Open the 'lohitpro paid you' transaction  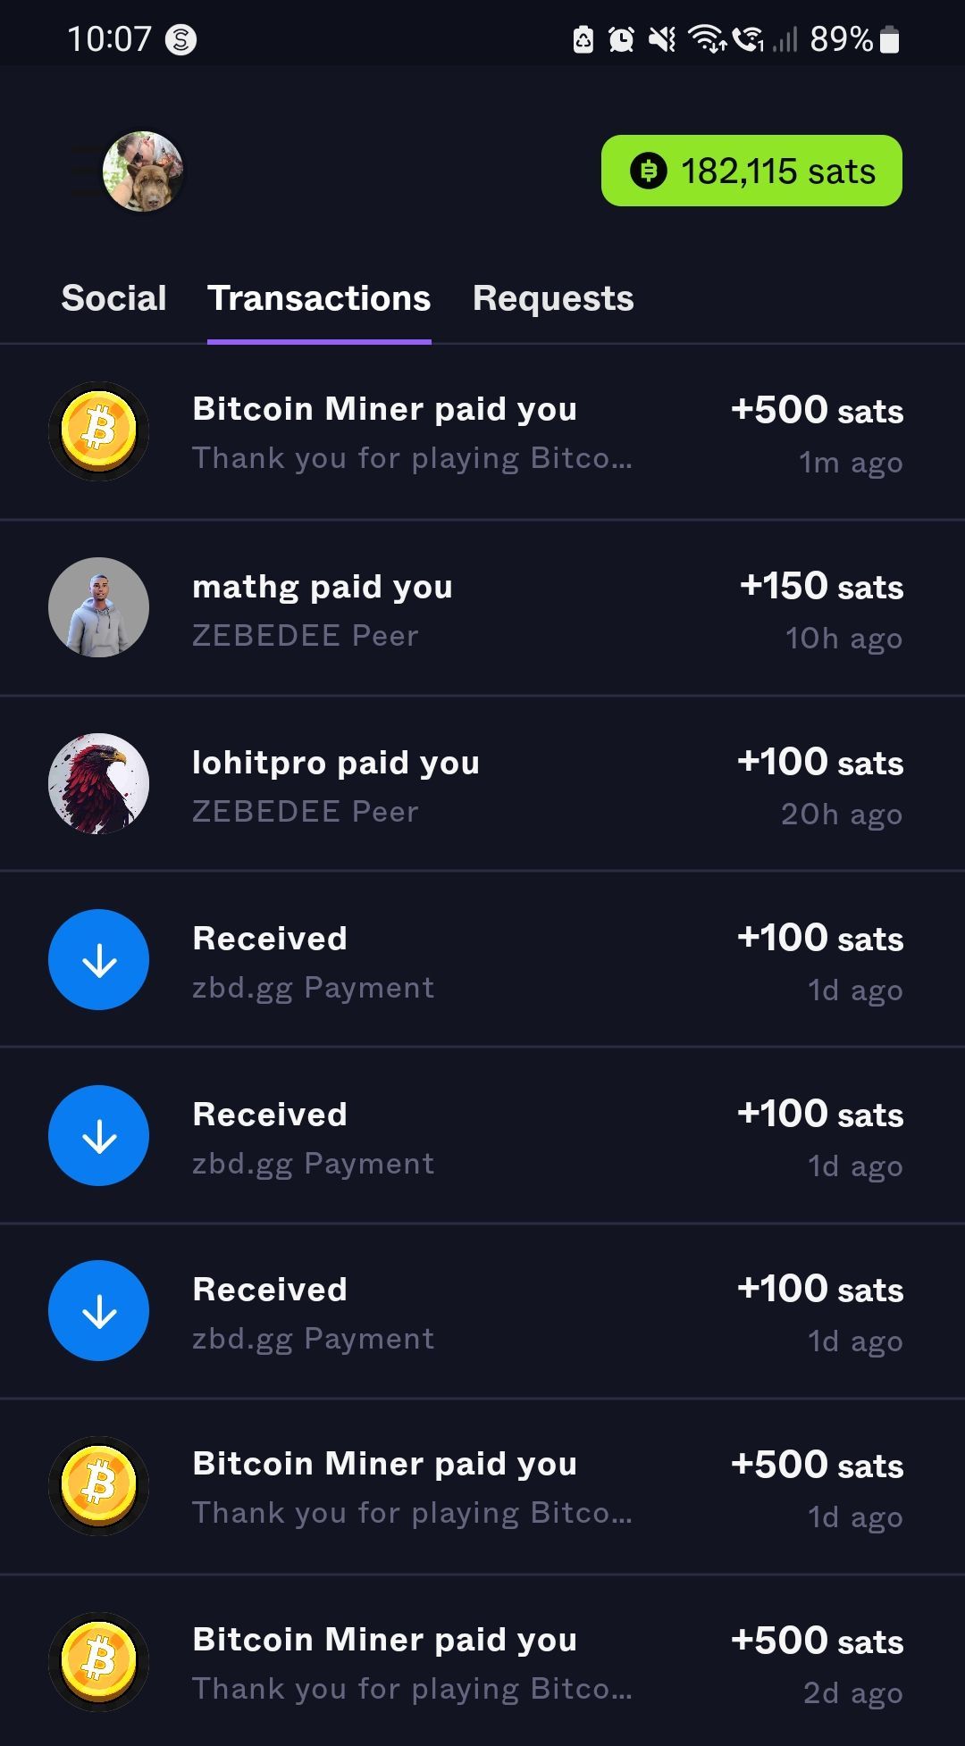336,764
